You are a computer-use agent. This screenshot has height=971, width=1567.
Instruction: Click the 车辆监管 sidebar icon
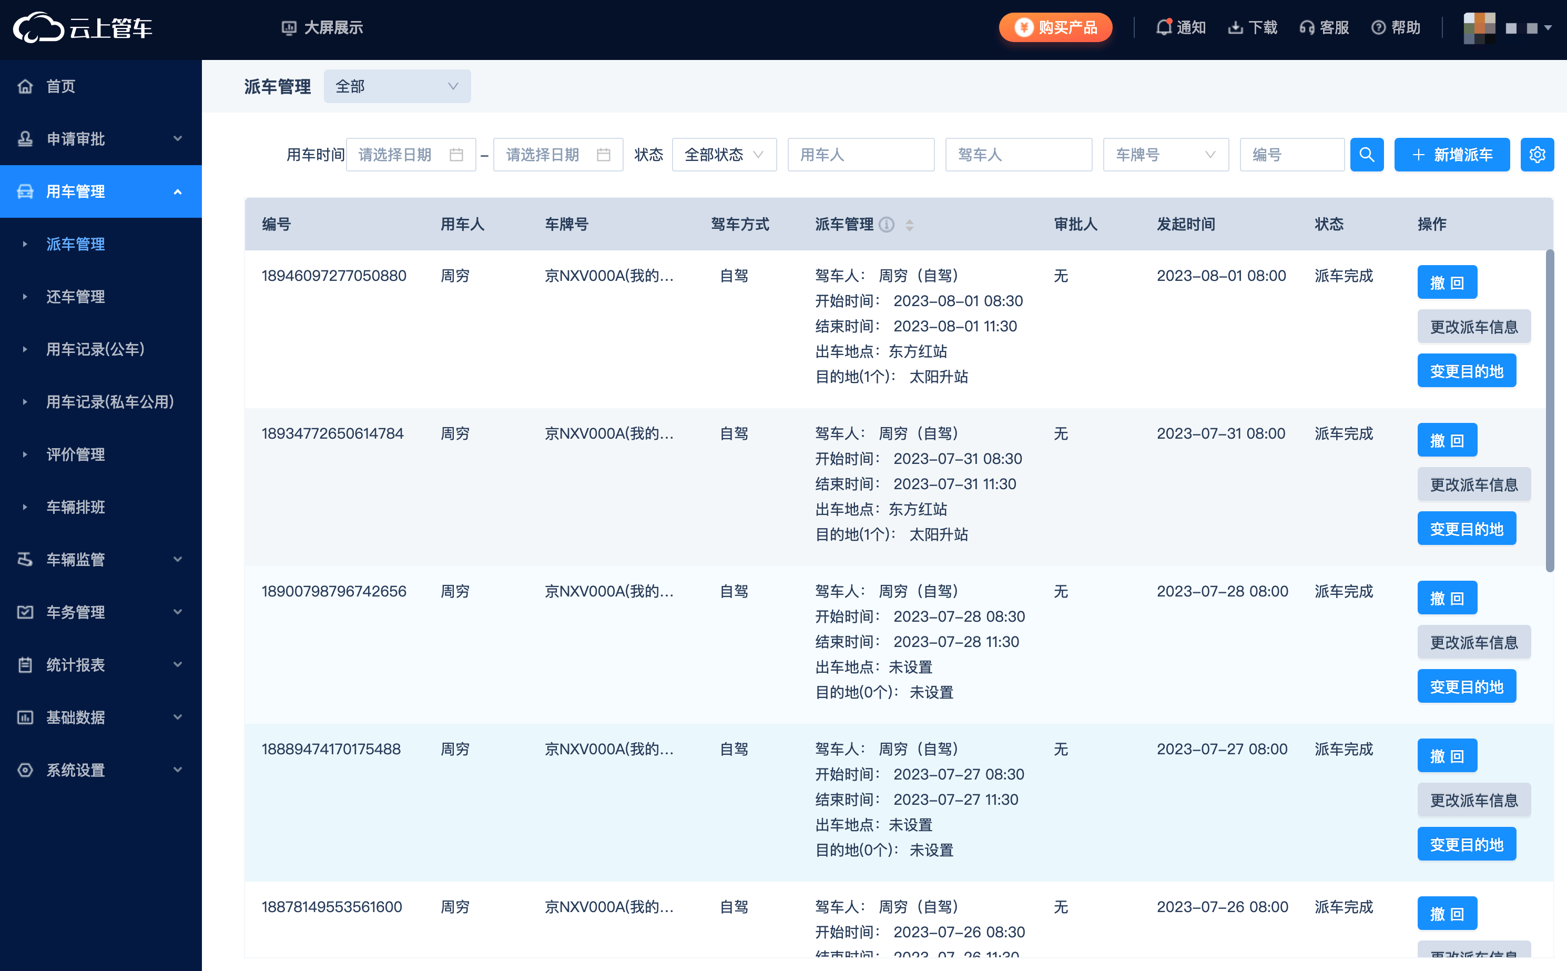(25, 559)
